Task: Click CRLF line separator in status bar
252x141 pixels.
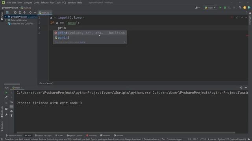Action: 195,139
